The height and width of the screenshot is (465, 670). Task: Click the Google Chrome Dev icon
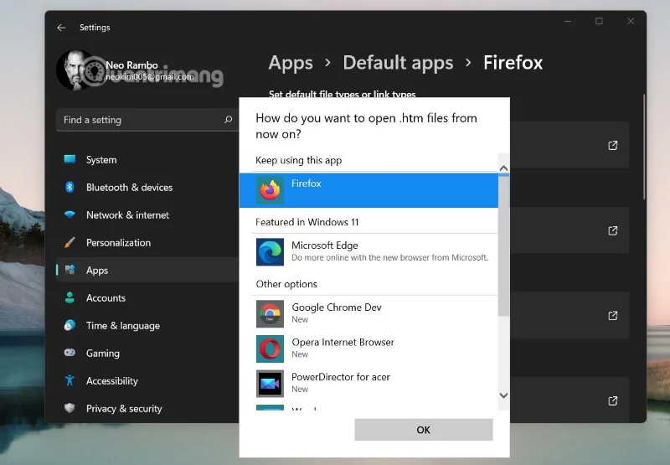click(x=270, y=313)
